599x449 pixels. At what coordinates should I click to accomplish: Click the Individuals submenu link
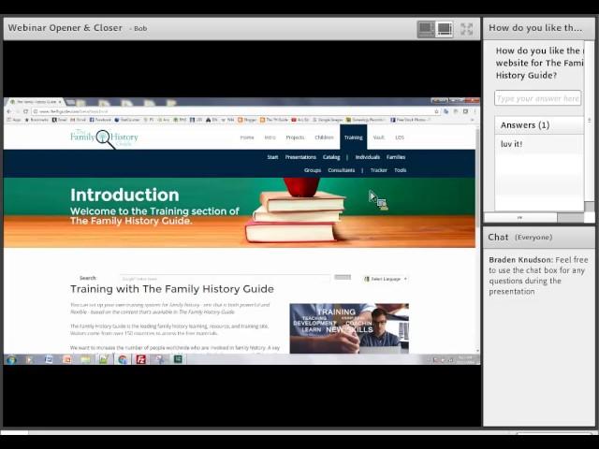pos(367,157)
